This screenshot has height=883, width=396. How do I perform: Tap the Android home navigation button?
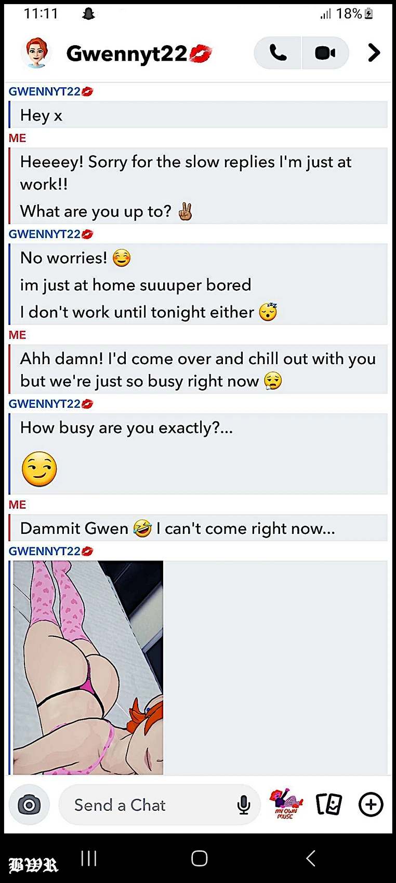(x=199, y=858)
